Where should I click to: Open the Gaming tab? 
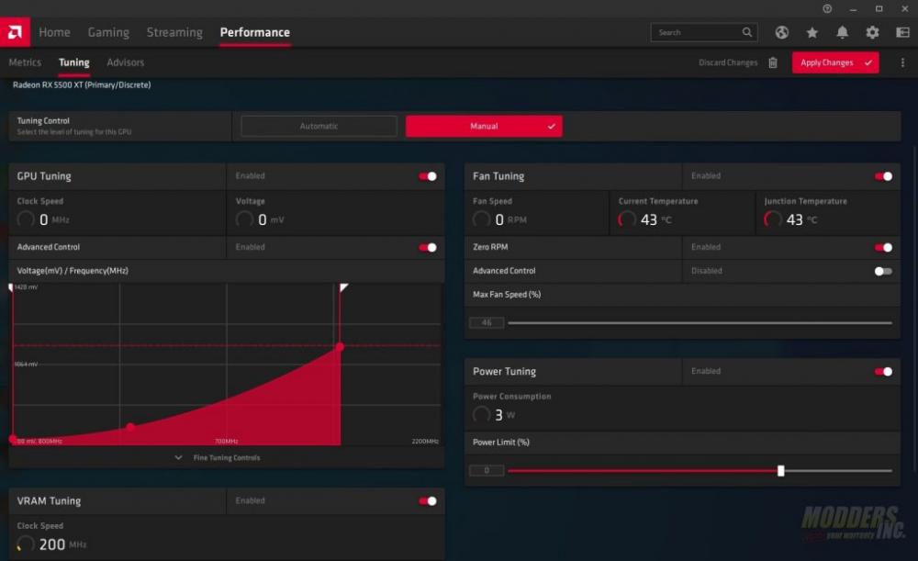[x=108, y=32]
